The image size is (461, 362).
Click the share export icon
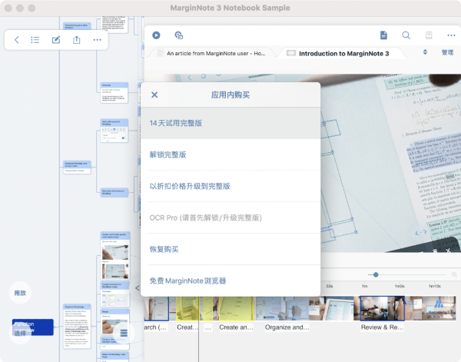[76, 40]
